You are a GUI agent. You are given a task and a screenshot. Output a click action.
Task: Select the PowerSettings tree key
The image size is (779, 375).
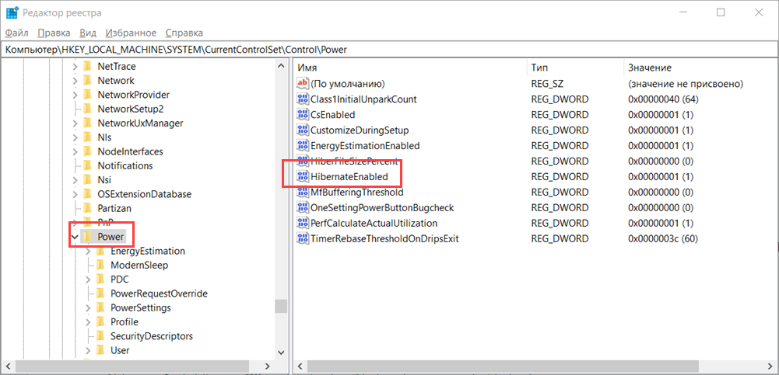[141, 308]
